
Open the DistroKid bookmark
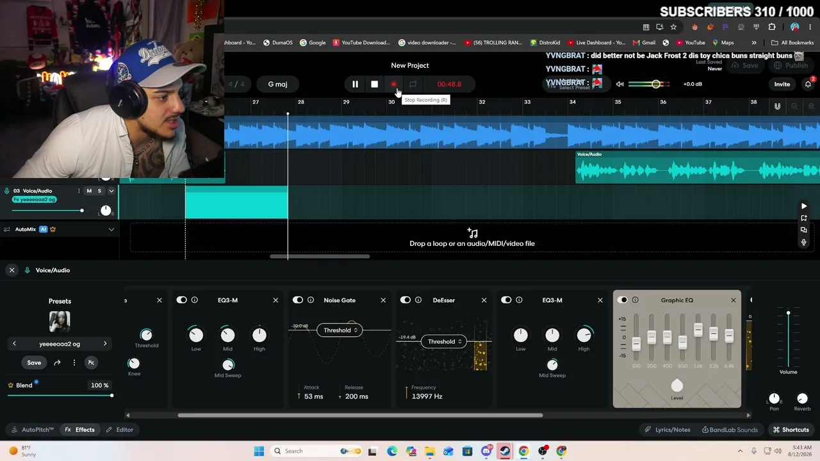[x=545, y=43]
